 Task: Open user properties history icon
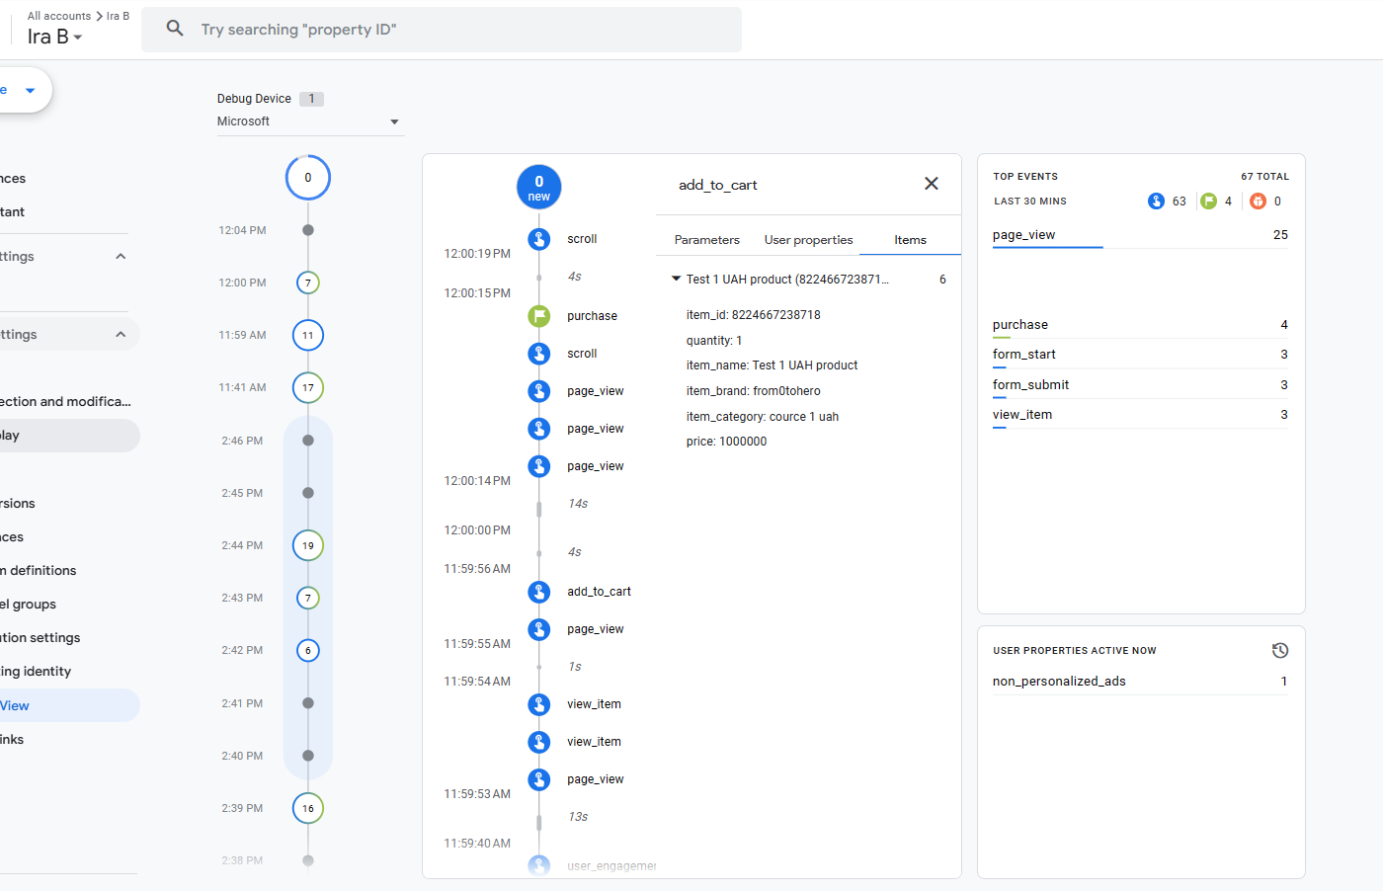(x=1279, y=650)
